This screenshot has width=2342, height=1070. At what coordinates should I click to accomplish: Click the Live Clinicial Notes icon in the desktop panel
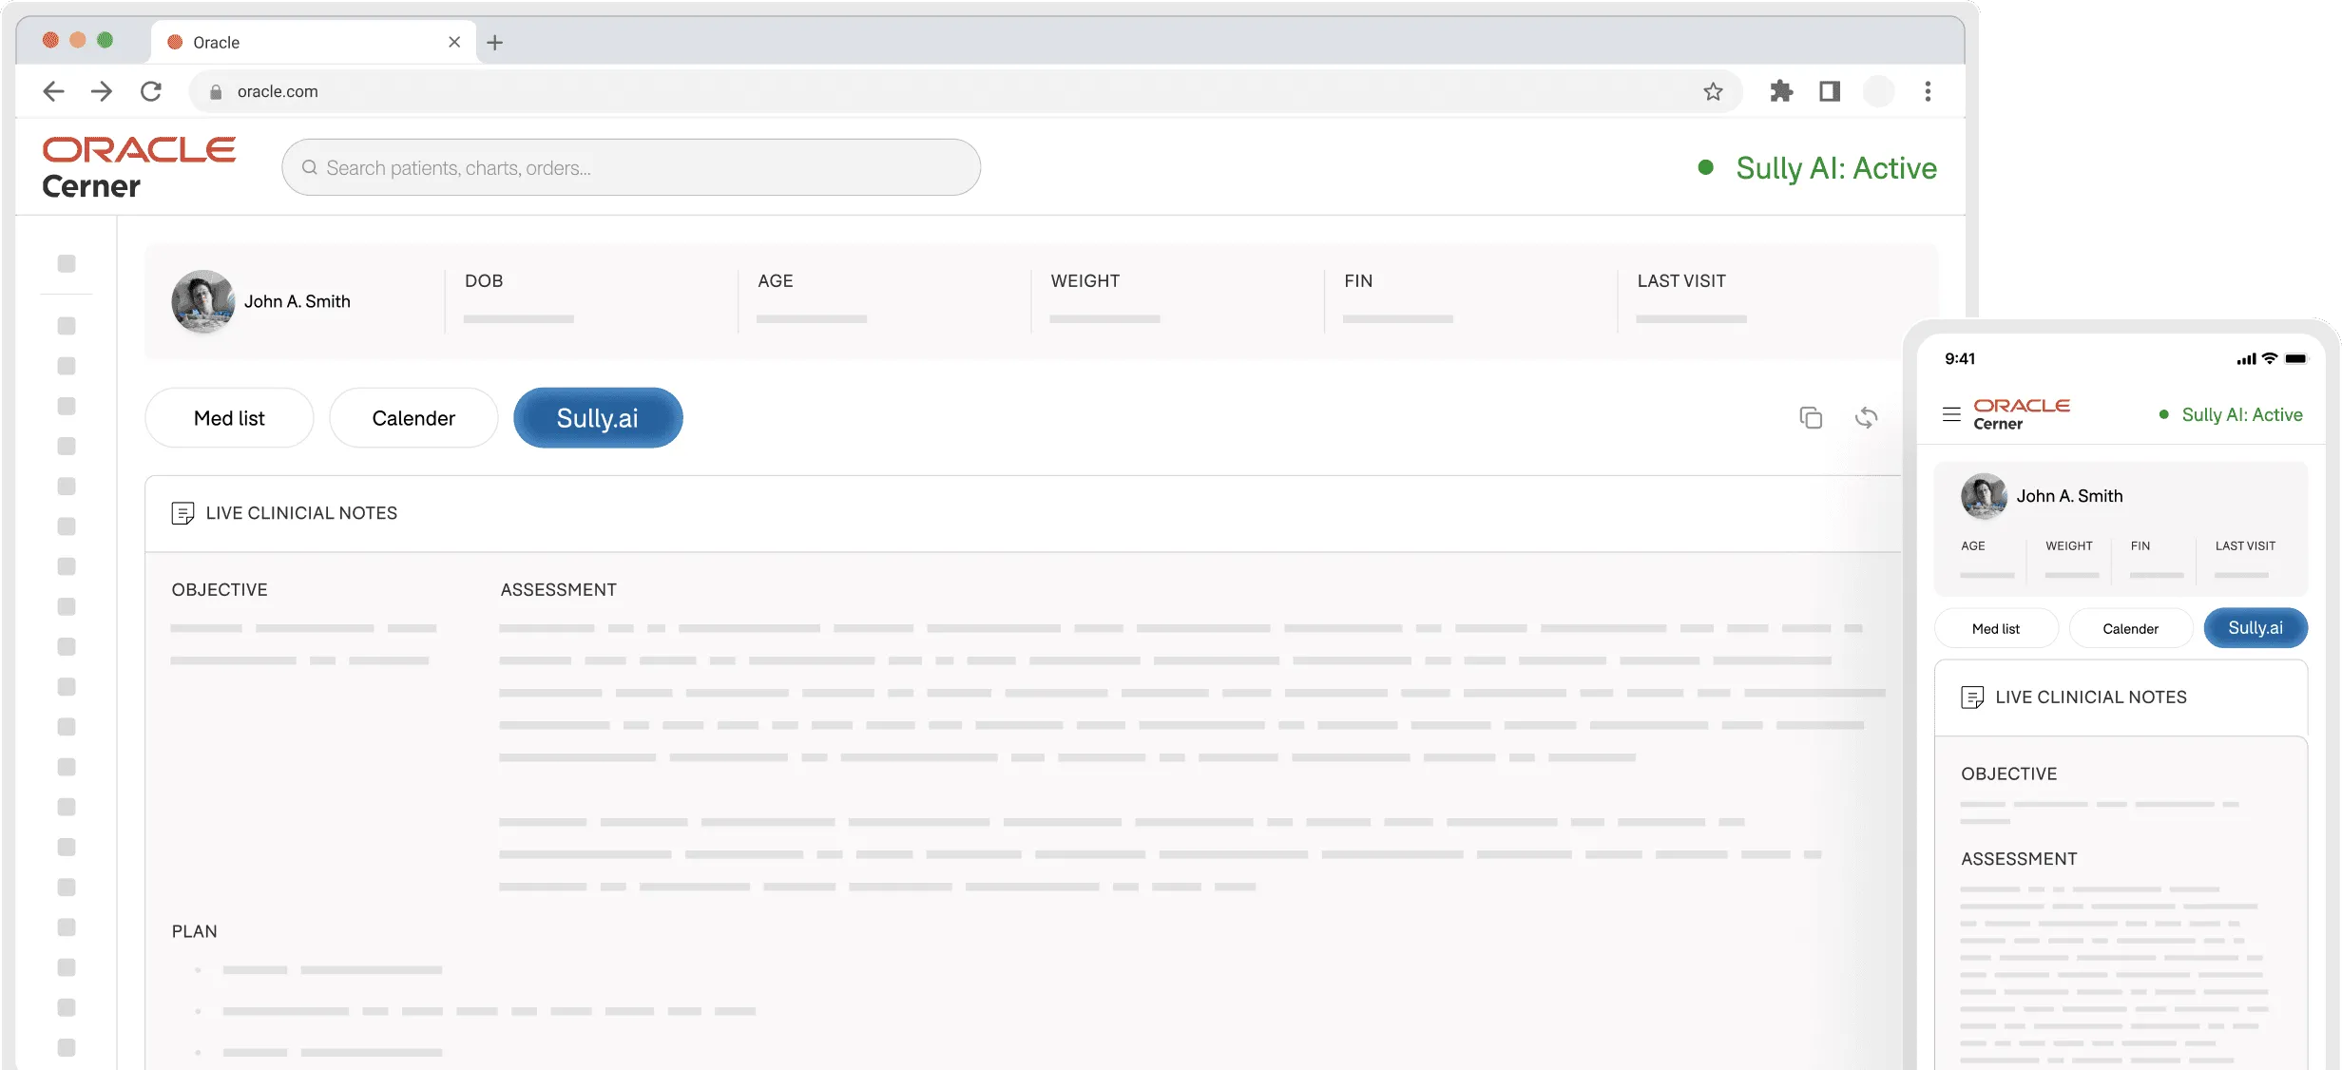[x=182, y=513]
